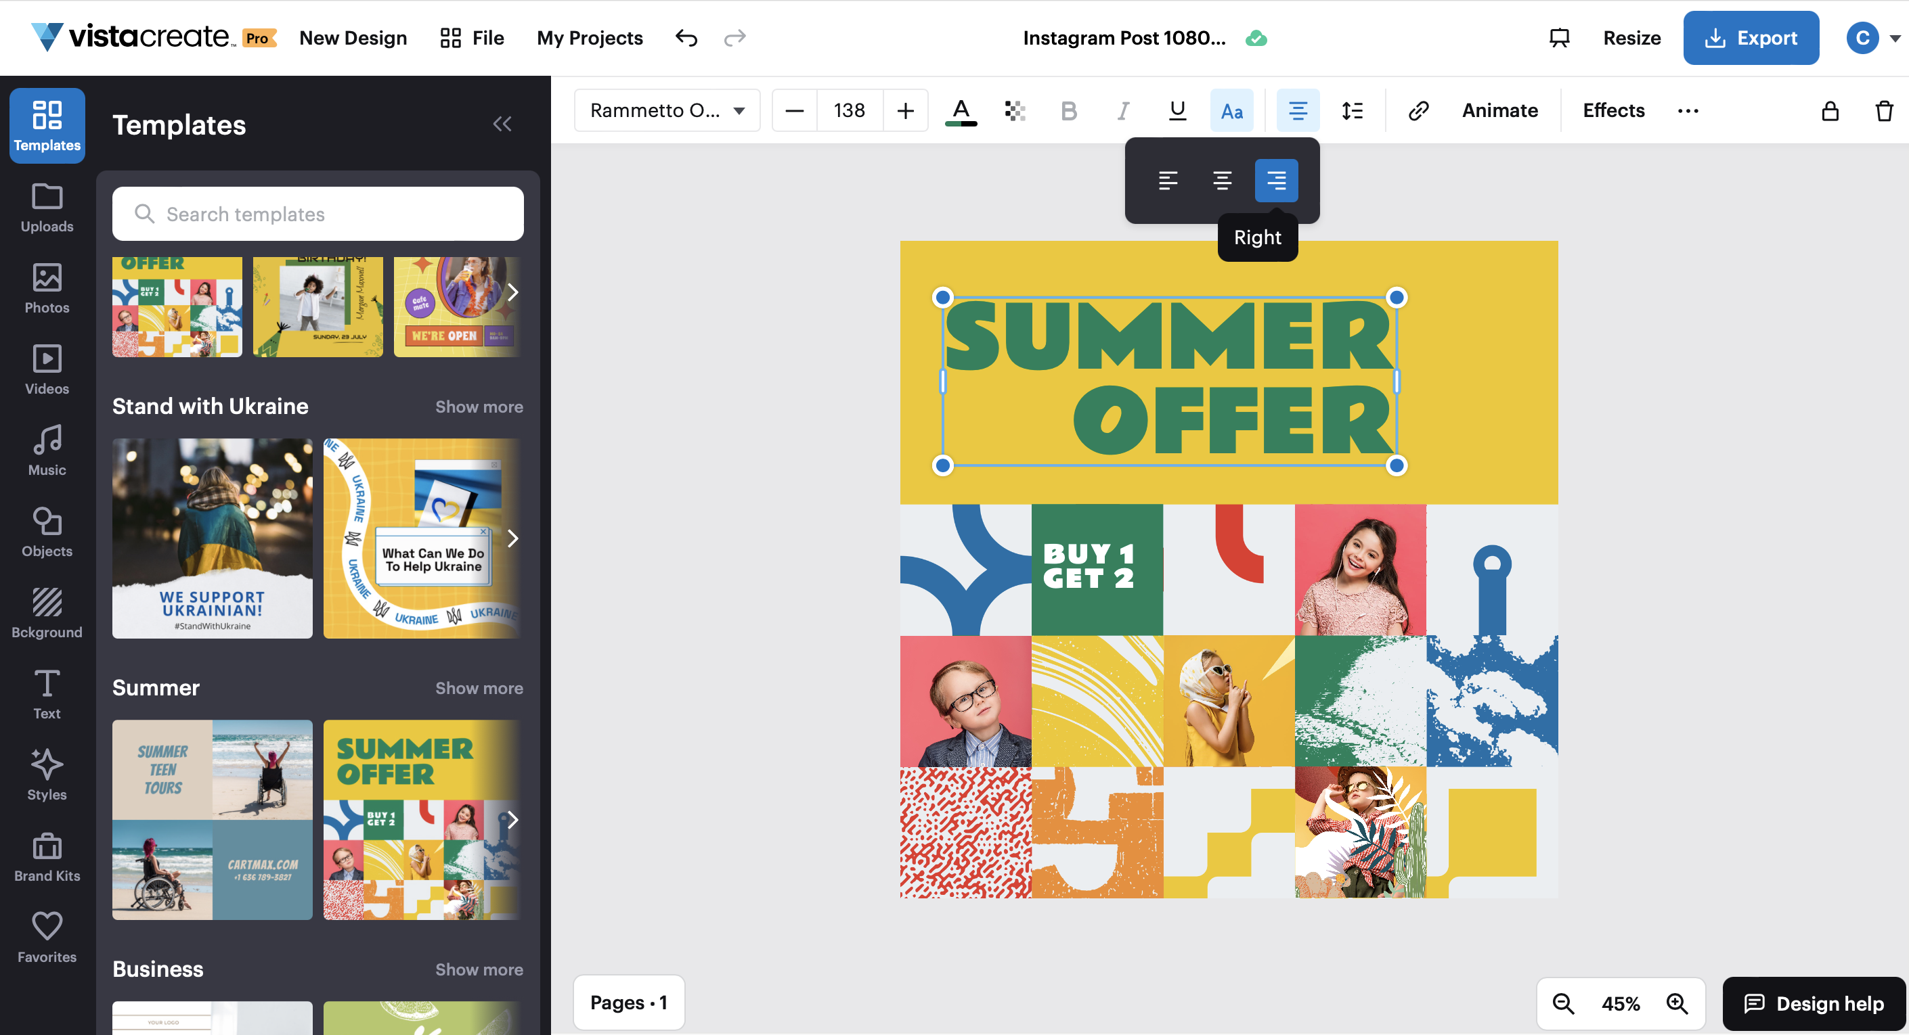Click New Design in top bar
The width and height of the screenshot is (1909, 1035).
(353, 38)
